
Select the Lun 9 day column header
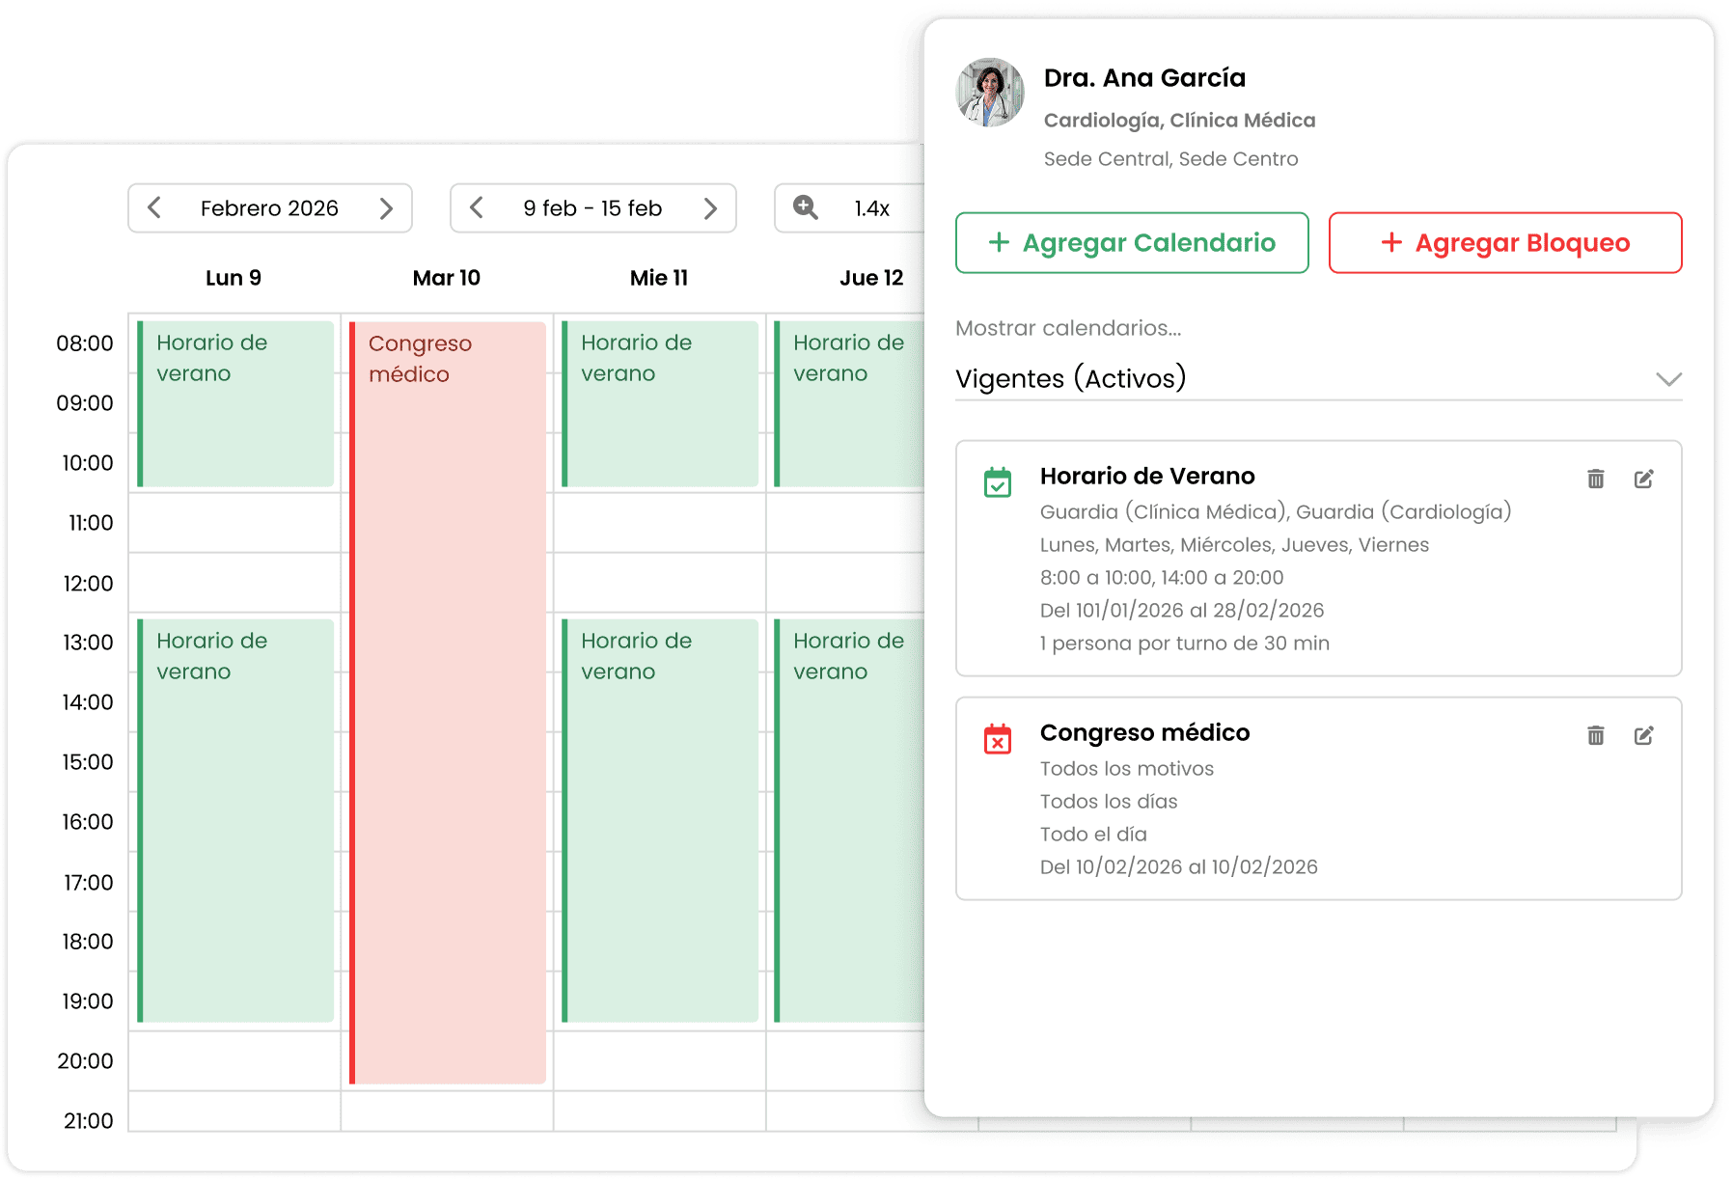point(234,278)
